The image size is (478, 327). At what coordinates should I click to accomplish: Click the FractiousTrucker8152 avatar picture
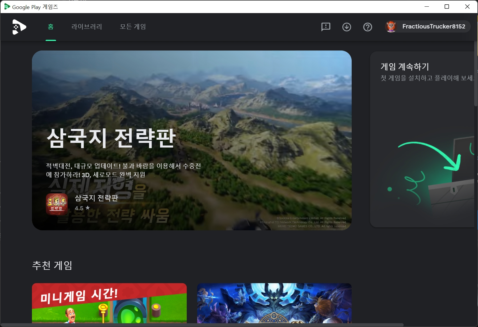coord(391,26)
